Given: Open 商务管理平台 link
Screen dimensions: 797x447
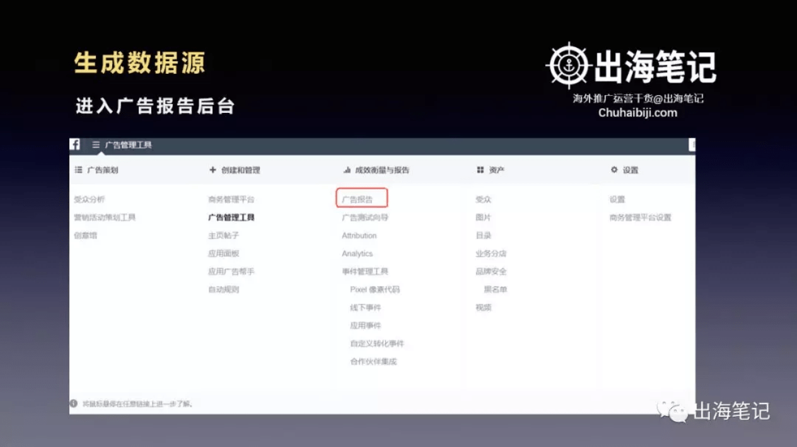Looking at the screenshot, I should [x=231, y=199].
